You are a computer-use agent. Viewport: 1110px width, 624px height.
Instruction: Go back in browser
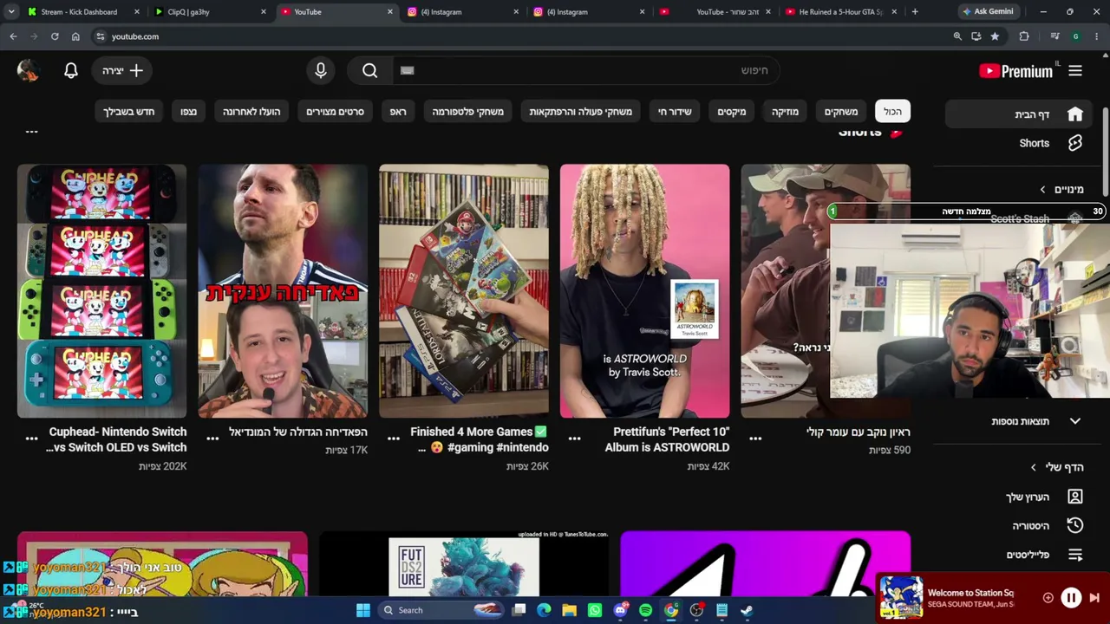(x=13, y=36)
